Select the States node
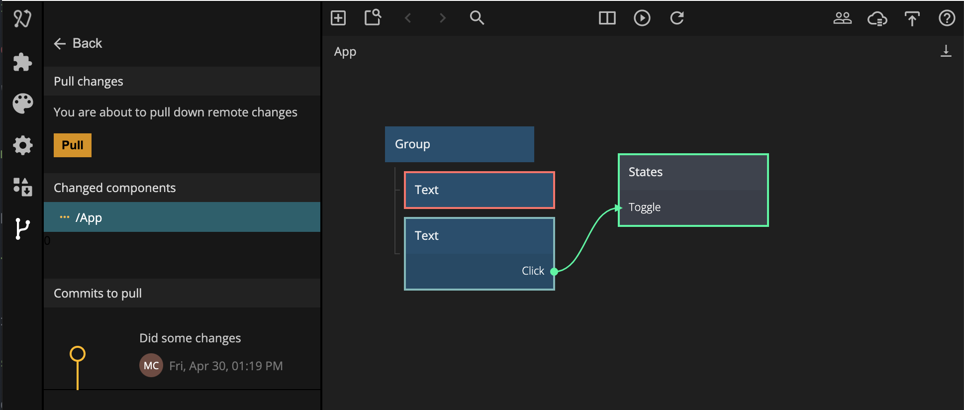Screen dimensions: 964x410 (693, 172)
